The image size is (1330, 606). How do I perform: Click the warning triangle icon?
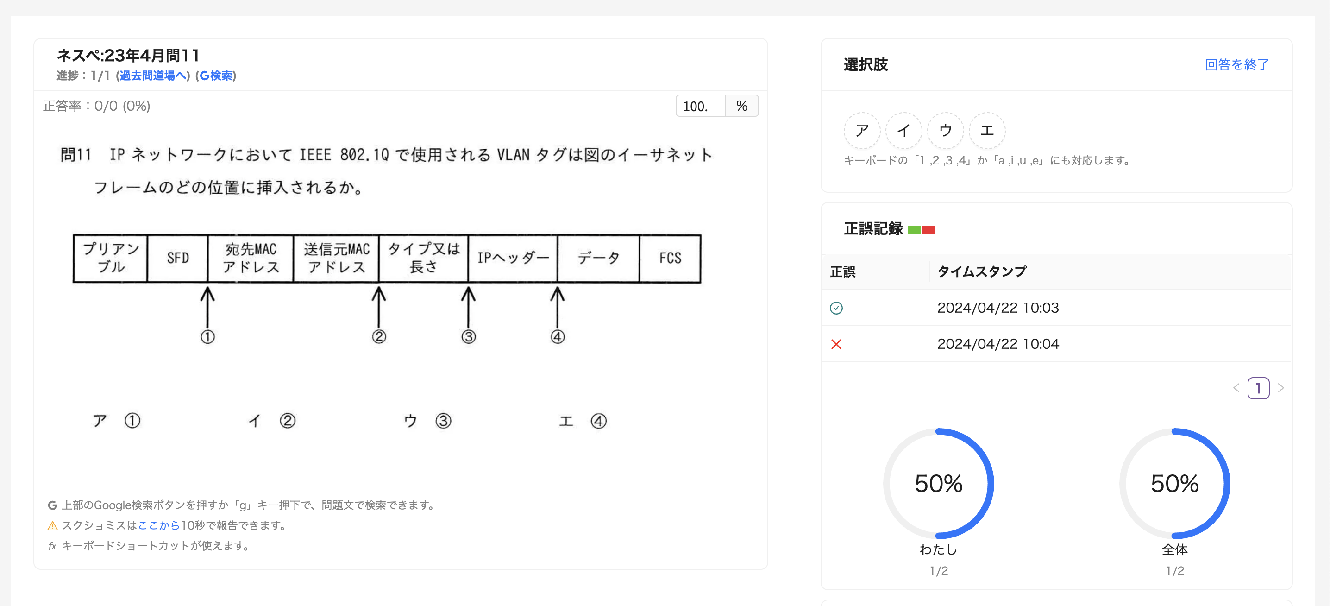click(x=53, y=526)
